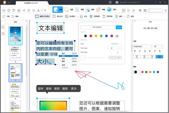Set left text alignment
Image resolution: width=169 pixels, height=113 pixels.
coord(137,57)
